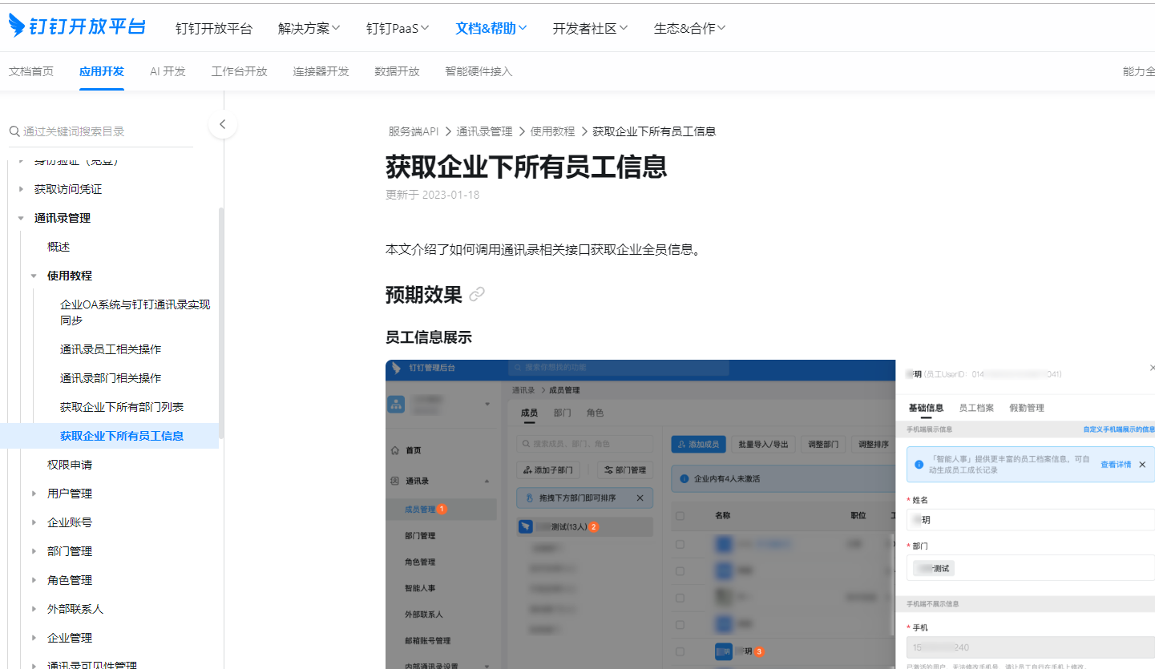The height and width of the screenshot is (669, 1155).
Task: Open the 钉钉PaaS dropdown menu
Action: click(398, 28)
